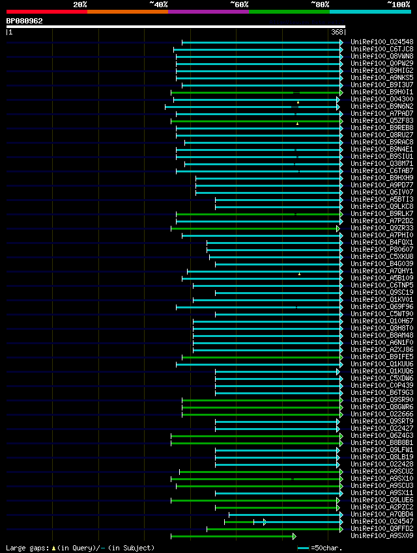Click the UniRef100_Q6Z4G3 label text
Image resolution: width=417 pixels, height=553 pixels.
click(382, 435)
